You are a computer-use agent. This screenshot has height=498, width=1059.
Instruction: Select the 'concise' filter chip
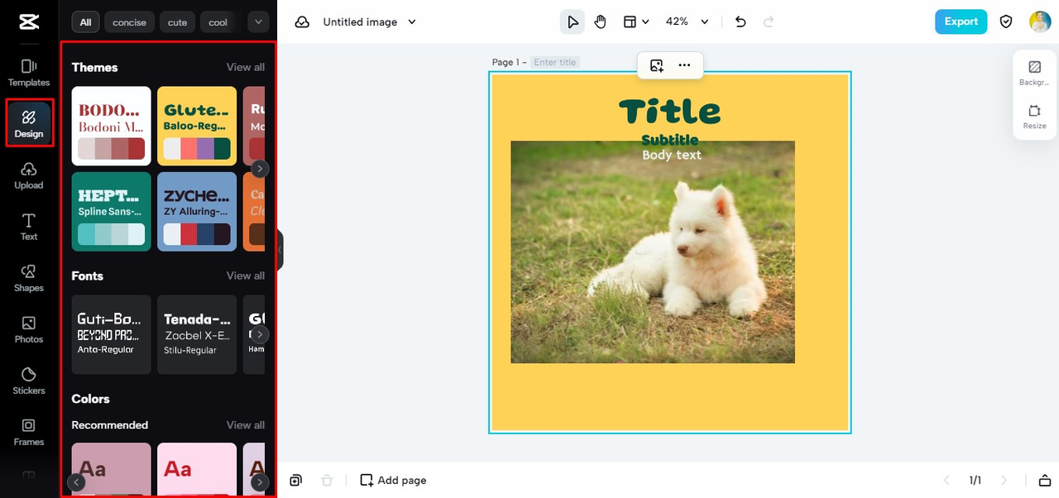click(x=129, y=22)
